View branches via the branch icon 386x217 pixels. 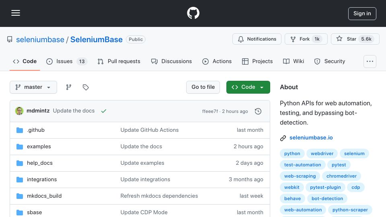click(69, 87)
